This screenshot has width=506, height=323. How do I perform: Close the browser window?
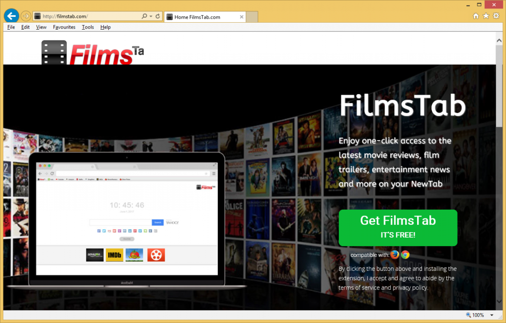tap(494, 5)
